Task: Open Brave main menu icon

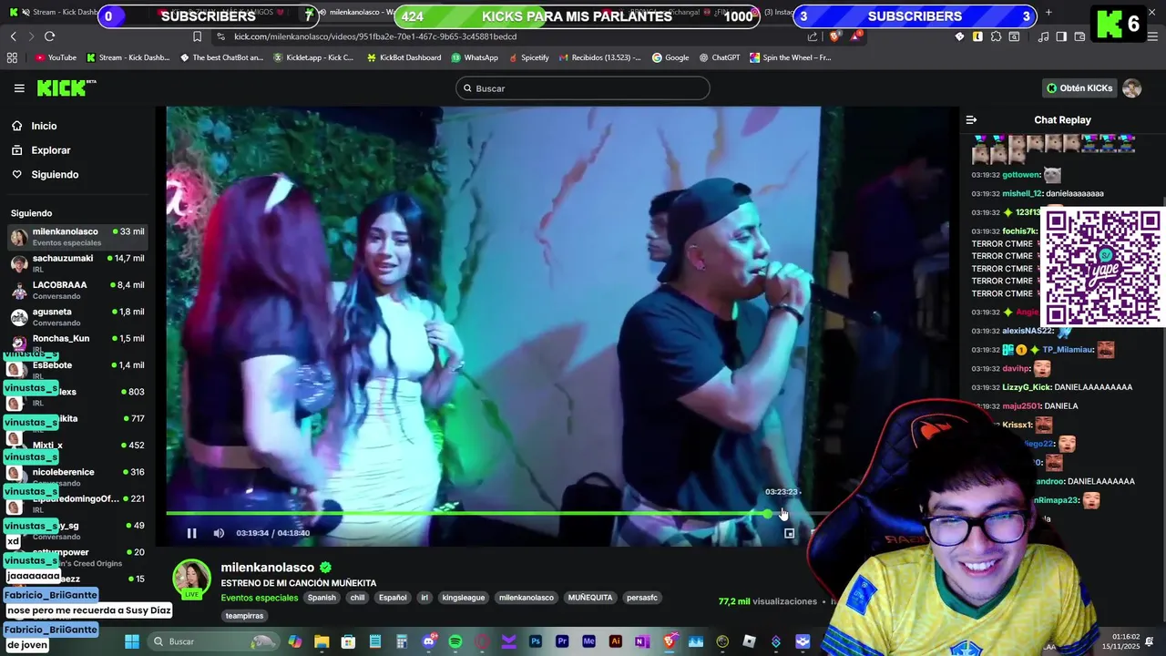Action: pos(1152,36)
